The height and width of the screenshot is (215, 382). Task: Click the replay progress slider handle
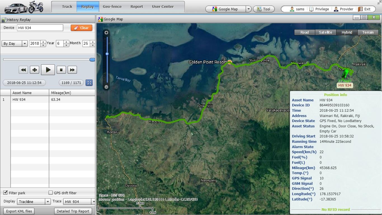tap(92, 60)
